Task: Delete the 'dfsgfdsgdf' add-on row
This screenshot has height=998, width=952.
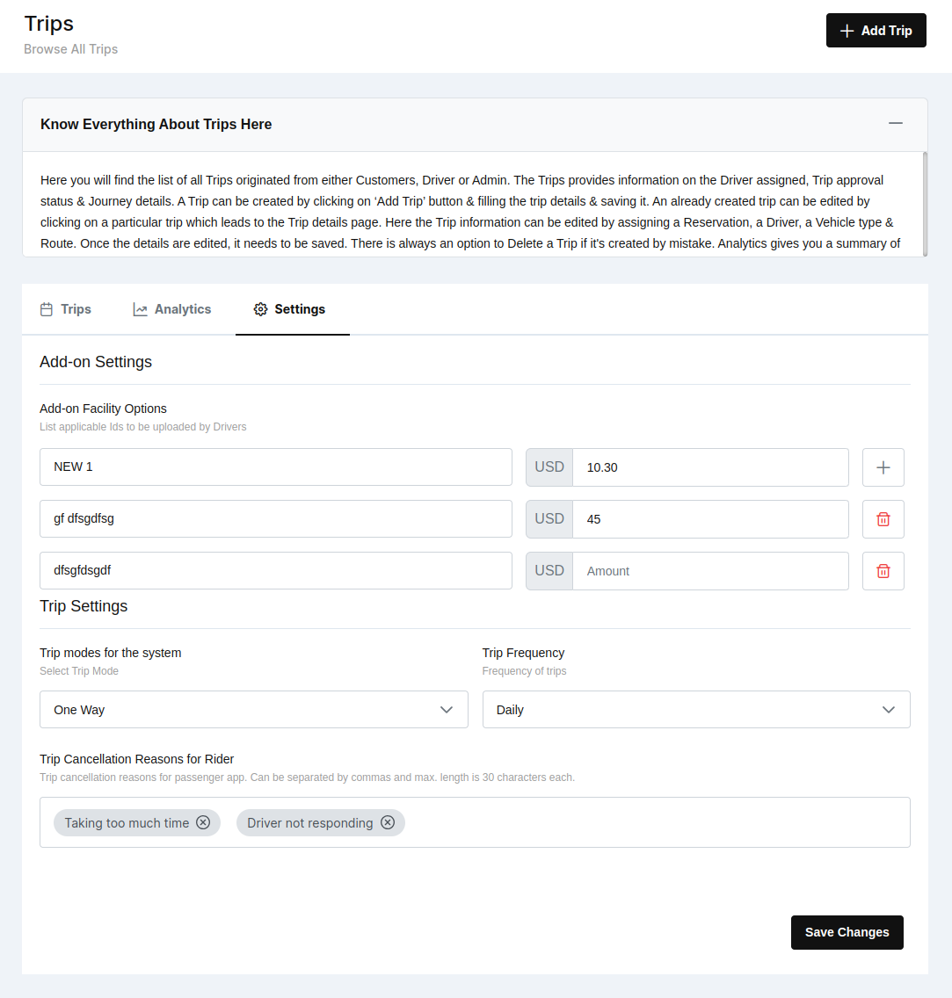Action: pos(883,571)
